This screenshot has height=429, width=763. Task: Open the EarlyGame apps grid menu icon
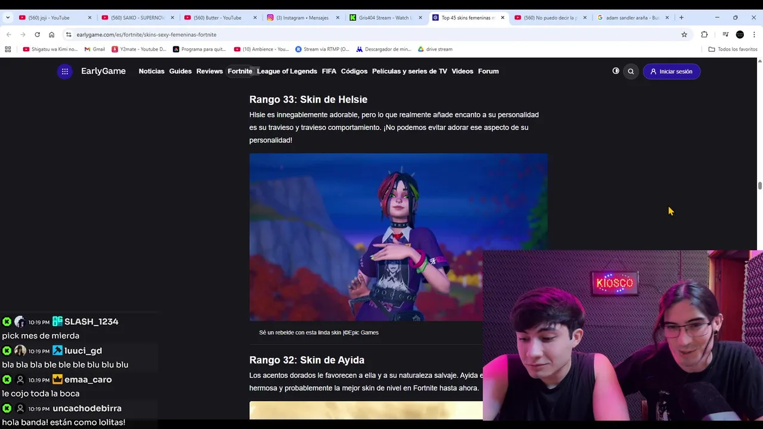tap(64, 71)
